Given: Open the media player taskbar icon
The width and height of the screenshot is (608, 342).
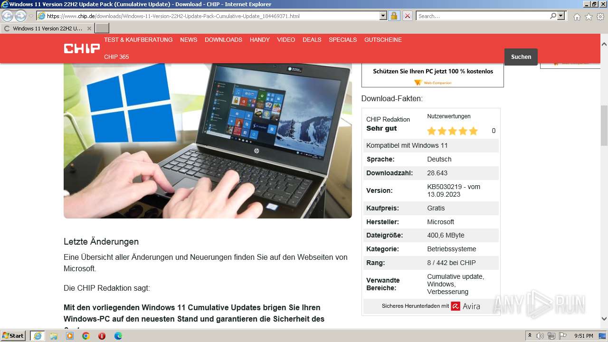Looking at the screenshot, I should click(70, 336).
